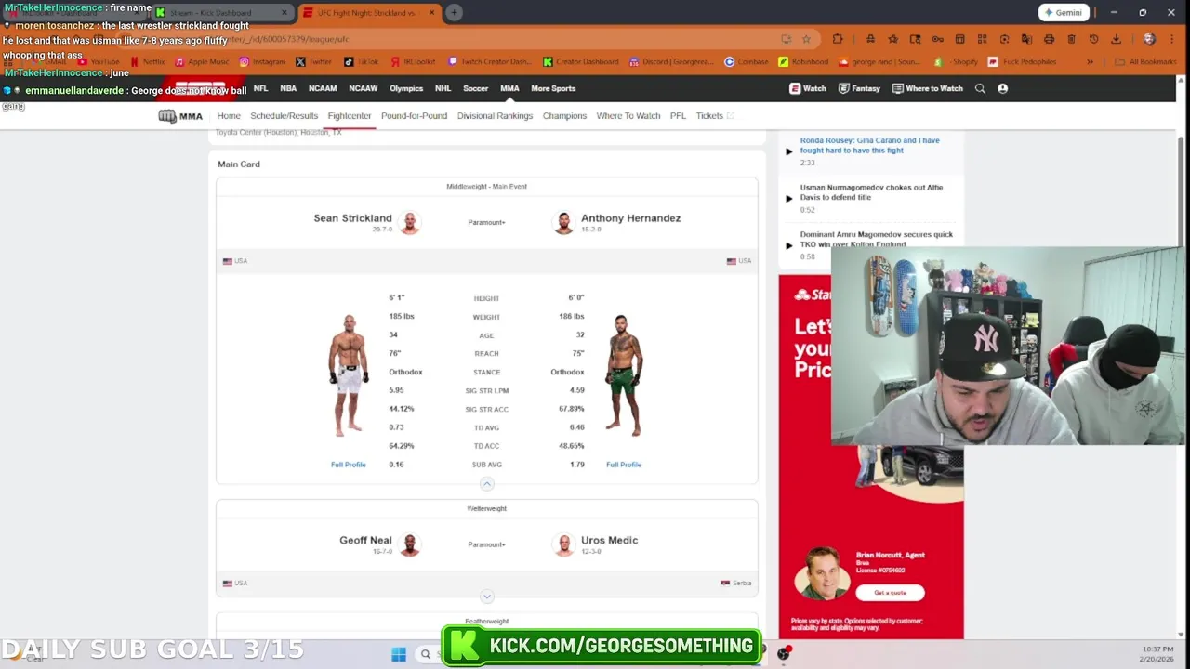1190x669 pixels.
Task: Open the Champions tab
Action: [564, 116]
